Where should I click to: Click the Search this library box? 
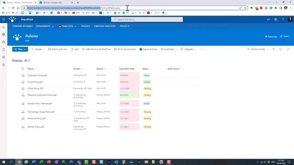click(x=147, y=19)
